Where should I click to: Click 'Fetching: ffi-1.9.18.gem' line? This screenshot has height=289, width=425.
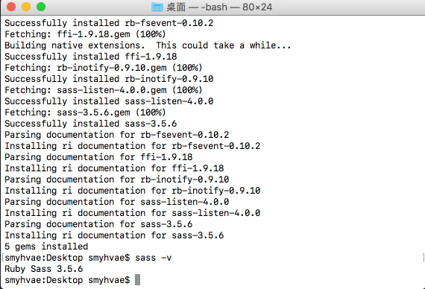tap(85, 34)
